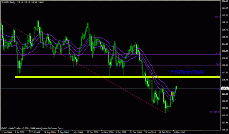Select the FirstTargetDaily text label

[x=187, y=72]
